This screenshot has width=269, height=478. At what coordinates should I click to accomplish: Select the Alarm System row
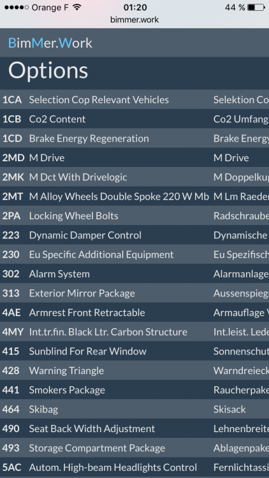coord(134,274)
